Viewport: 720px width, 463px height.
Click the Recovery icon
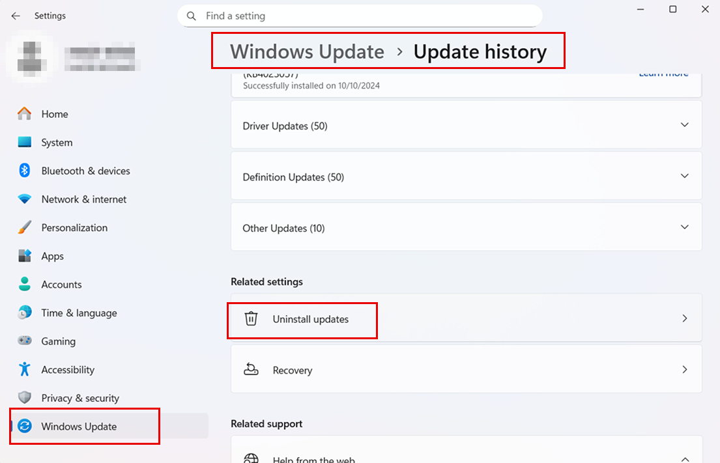[x=251, y=370]
